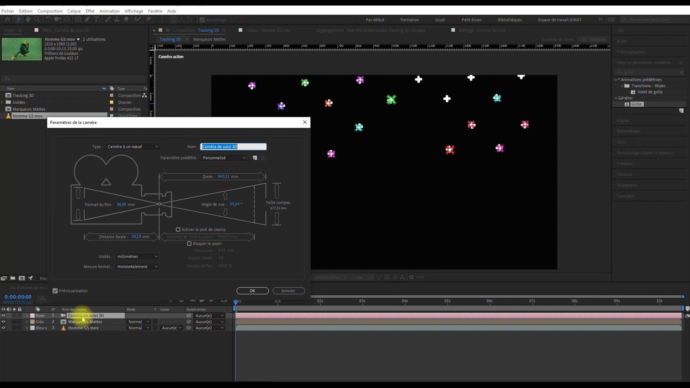Open the Calque menu
This screenshot has height=388, width=690.
tap(74, 11)
